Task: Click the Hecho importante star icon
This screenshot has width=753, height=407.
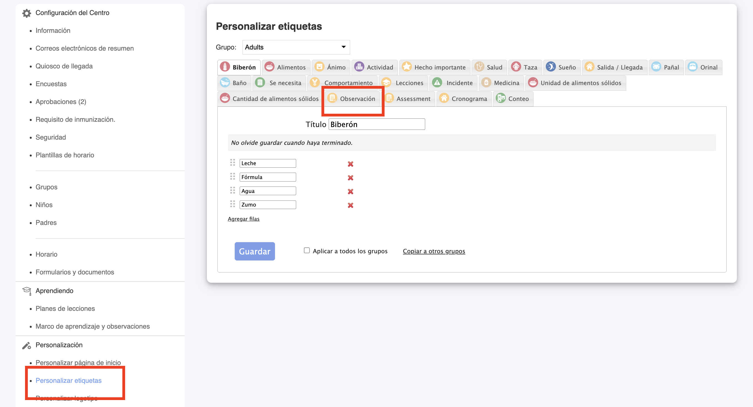Action: click(x=406, y=67)
